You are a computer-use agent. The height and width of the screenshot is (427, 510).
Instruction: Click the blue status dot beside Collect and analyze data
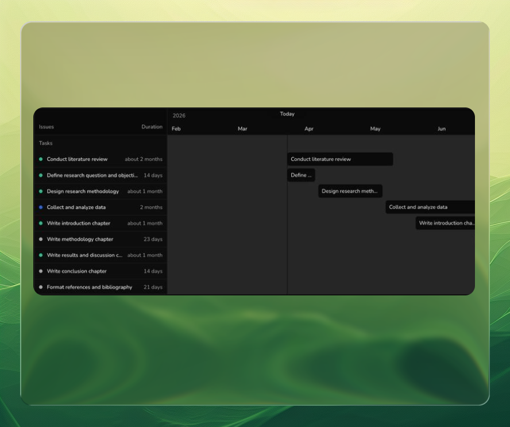(40, 207)
